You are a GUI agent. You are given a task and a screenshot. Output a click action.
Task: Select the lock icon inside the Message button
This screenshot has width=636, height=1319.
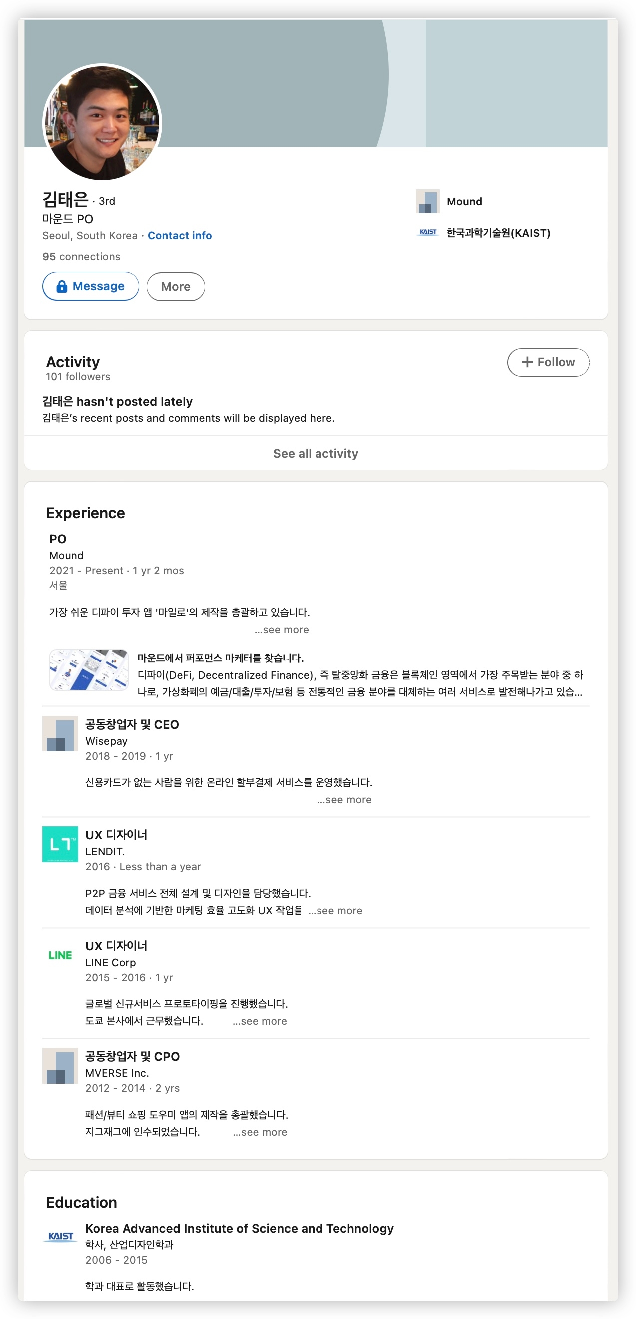point(62,286)
